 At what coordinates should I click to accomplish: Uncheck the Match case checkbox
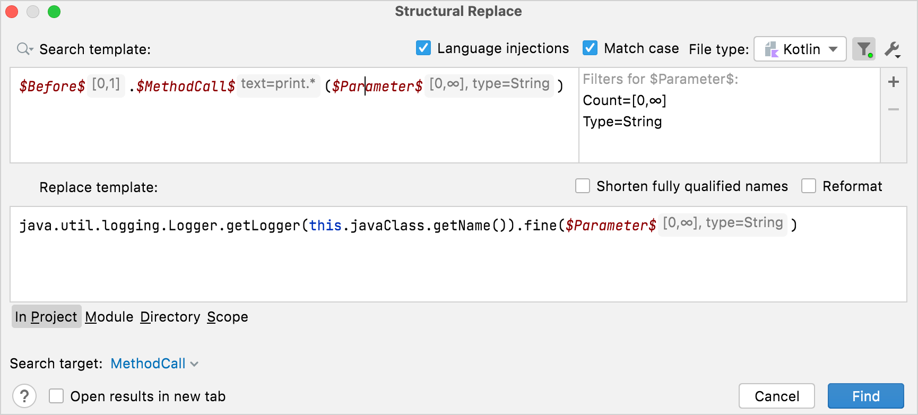coord(590,48)
